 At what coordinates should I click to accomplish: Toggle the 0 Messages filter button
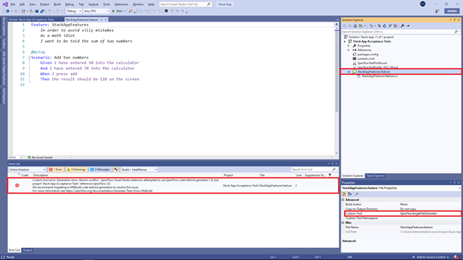coord(100,170)
